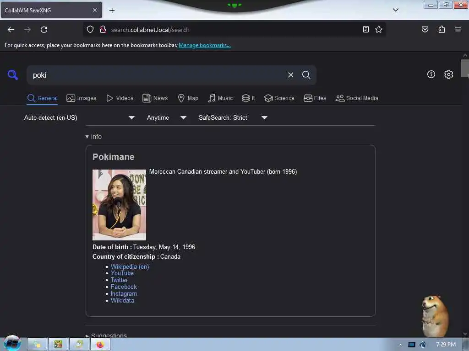Switch to the Images category
This screenshot has height=351, width=469.
click(x=82, y=98)
